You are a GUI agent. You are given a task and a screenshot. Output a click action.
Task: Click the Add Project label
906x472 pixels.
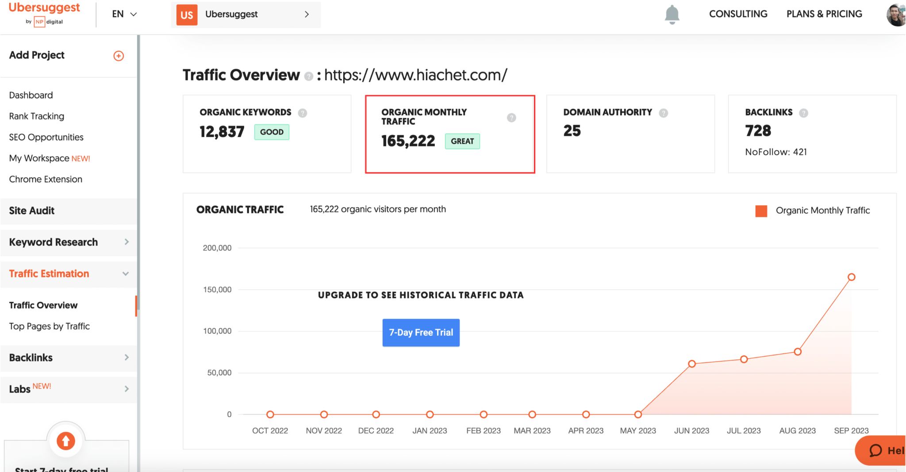[37, 55]
